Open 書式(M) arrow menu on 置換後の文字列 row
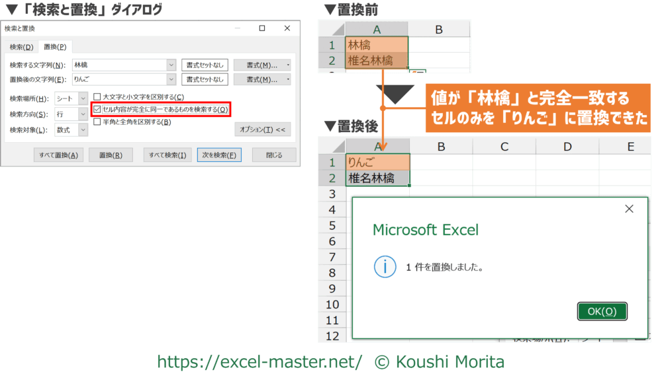Screen dimensions: 662x372 click(288, 79)
